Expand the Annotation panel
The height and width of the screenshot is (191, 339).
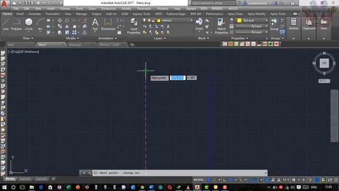click(x=108, y=38)
